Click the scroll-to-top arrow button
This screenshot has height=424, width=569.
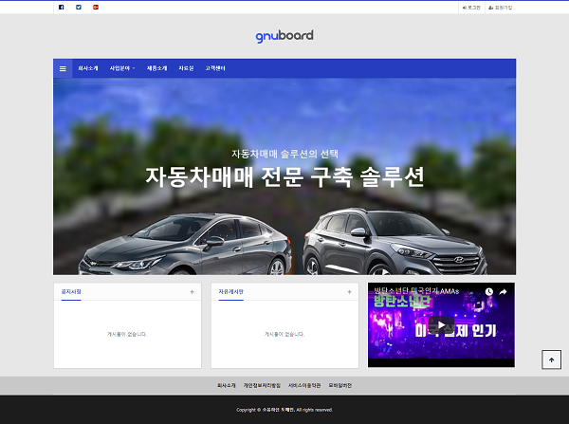(x=552, y=359)
